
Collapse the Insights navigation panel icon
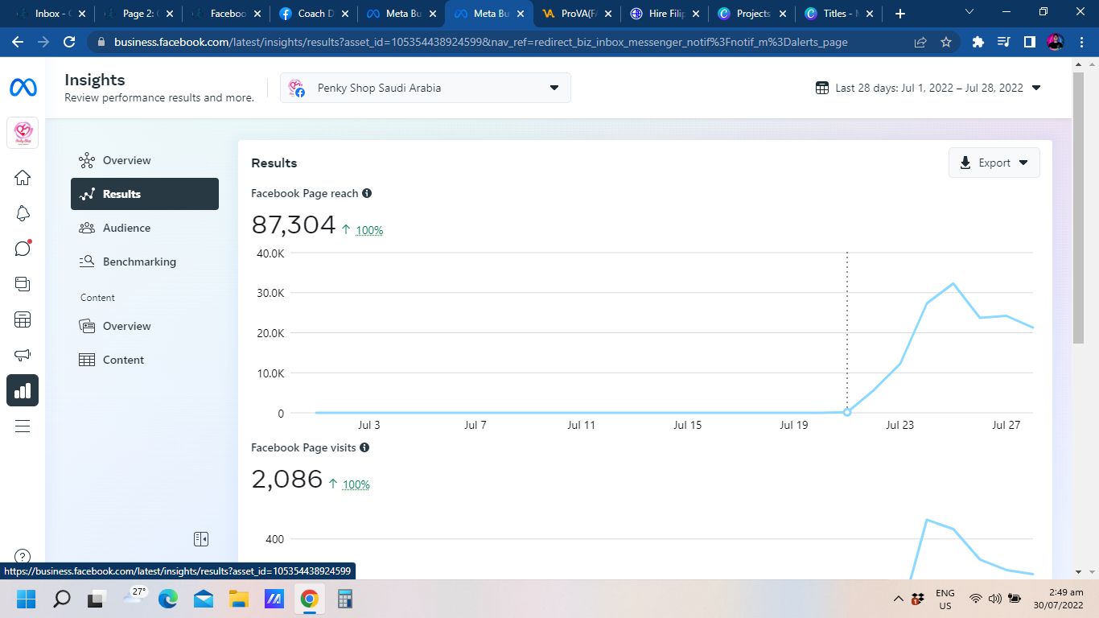[201, 538]
